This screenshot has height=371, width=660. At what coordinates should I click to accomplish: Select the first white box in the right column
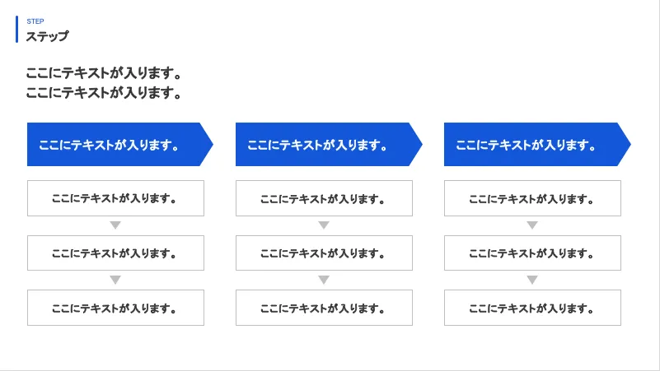point(532,198)
